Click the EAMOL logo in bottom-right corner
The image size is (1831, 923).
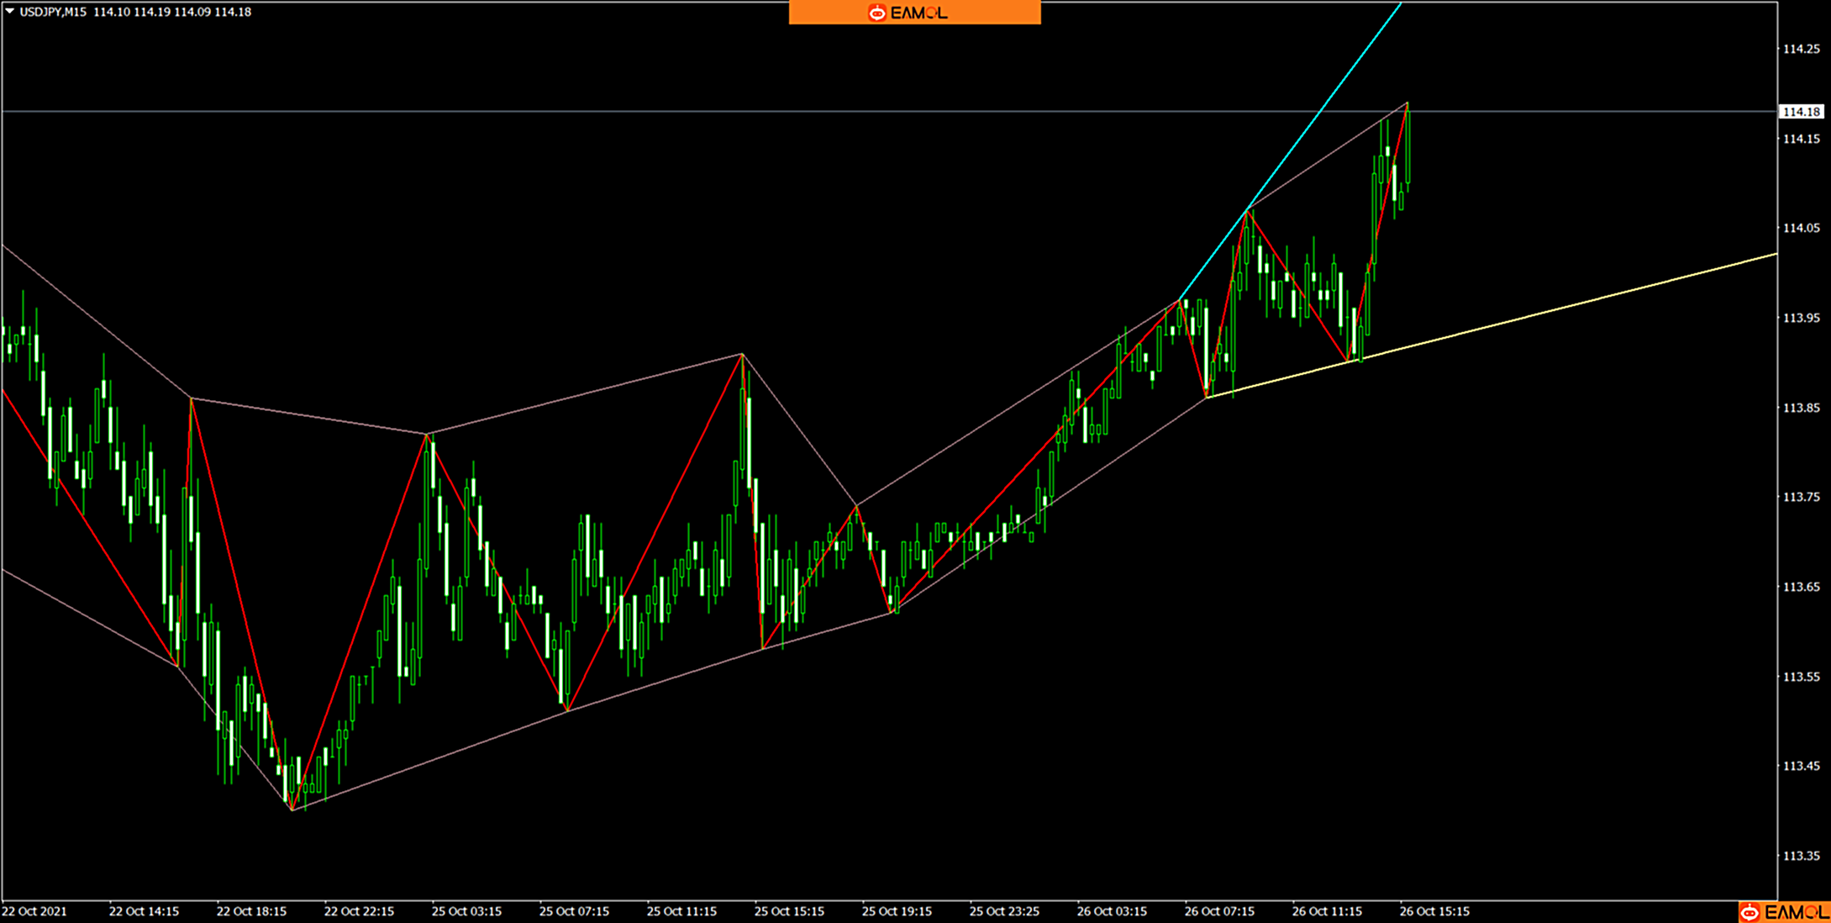[1784, 912]
